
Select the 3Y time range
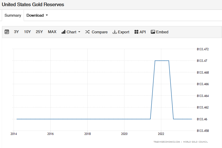(x=16, y=32)
